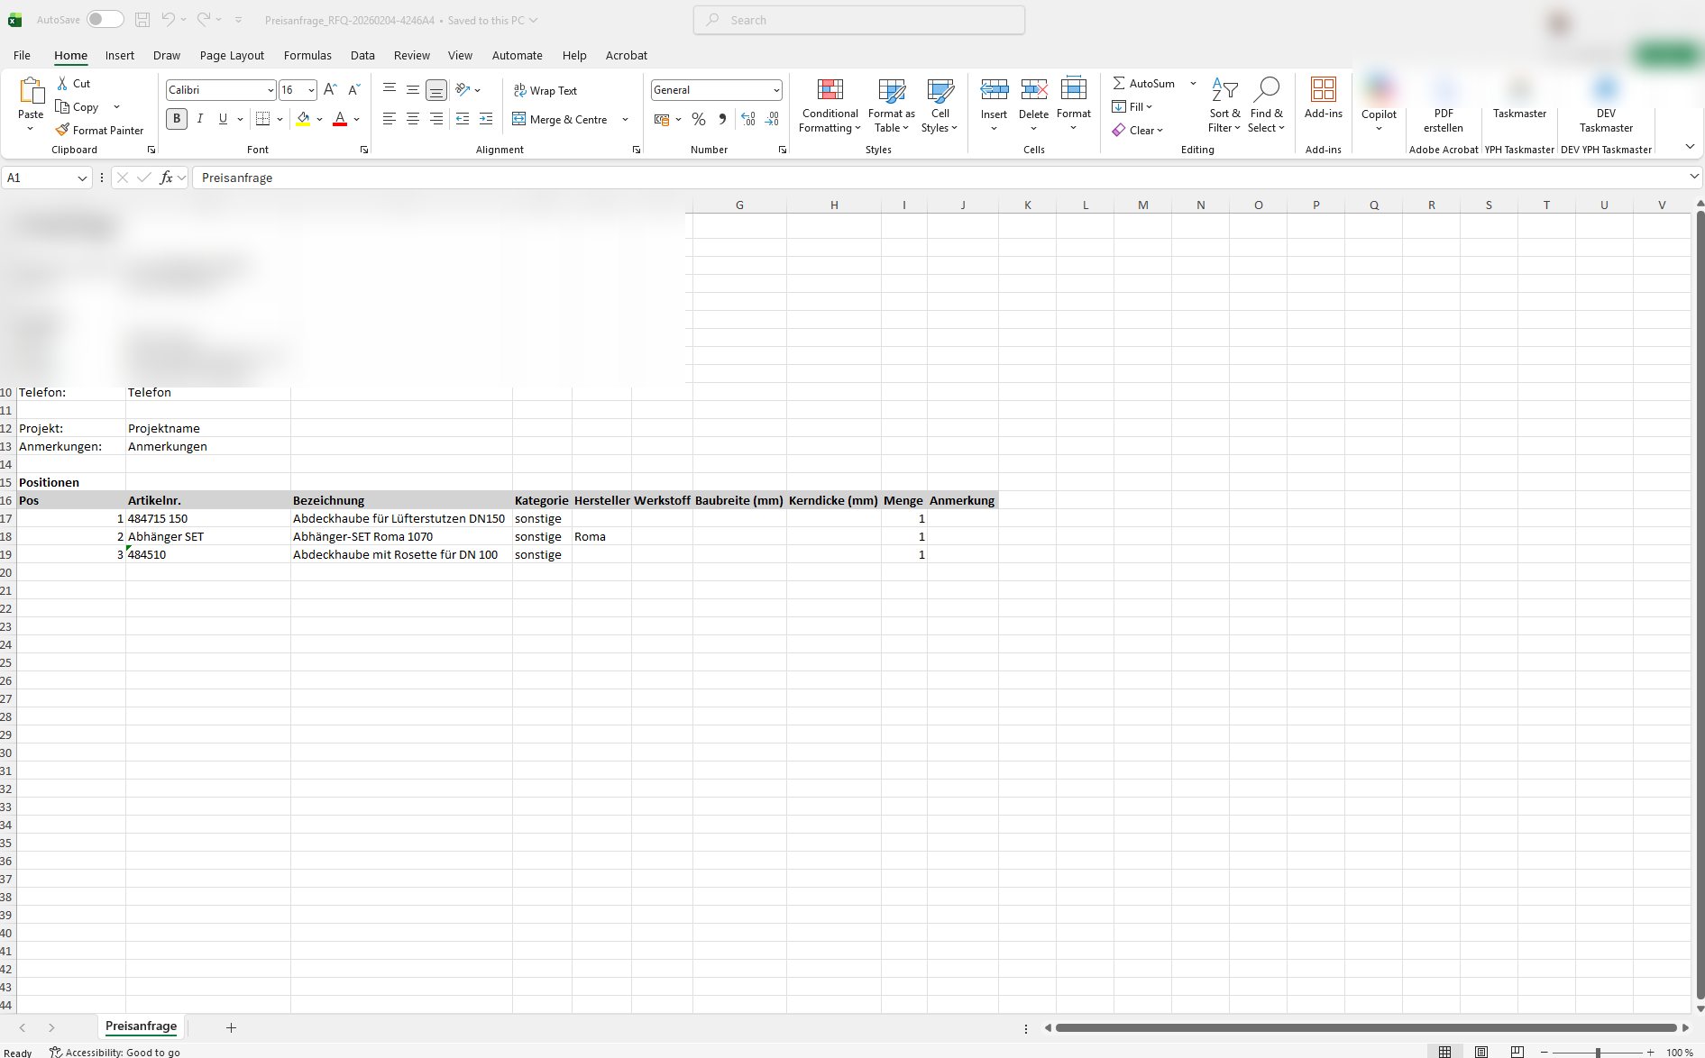This screenshot has width=1705, height=1058.
Task: Click the Search box in title bar
Action: click(858, 20)
